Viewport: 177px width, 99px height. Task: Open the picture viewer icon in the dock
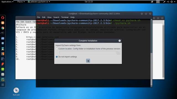(x=3, y=79)
